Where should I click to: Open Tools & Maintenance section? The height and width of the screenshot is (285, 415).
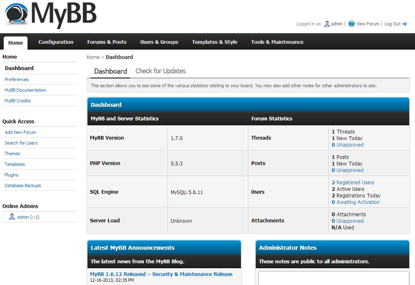pyautogui.click(x=277, y=42)
